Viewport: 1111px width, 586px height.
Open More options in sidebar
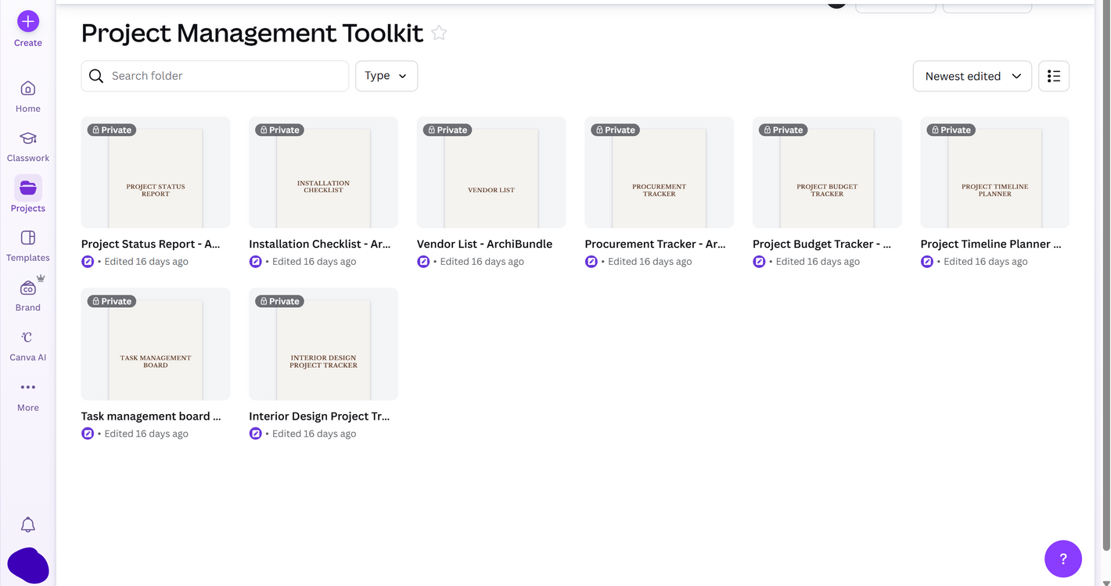coord(28,395)
